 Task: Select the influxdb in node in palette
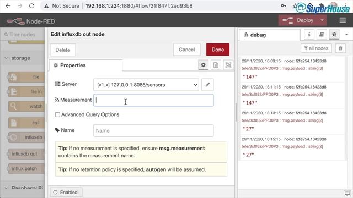(x=26, y=137)
